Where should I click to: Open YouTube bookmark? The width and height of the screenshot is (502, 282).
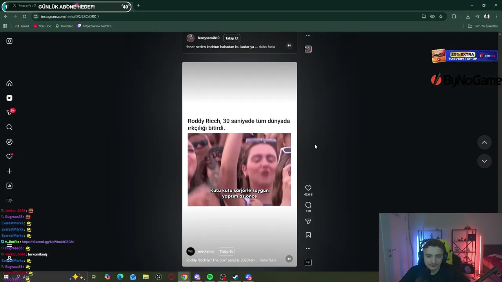42,26
